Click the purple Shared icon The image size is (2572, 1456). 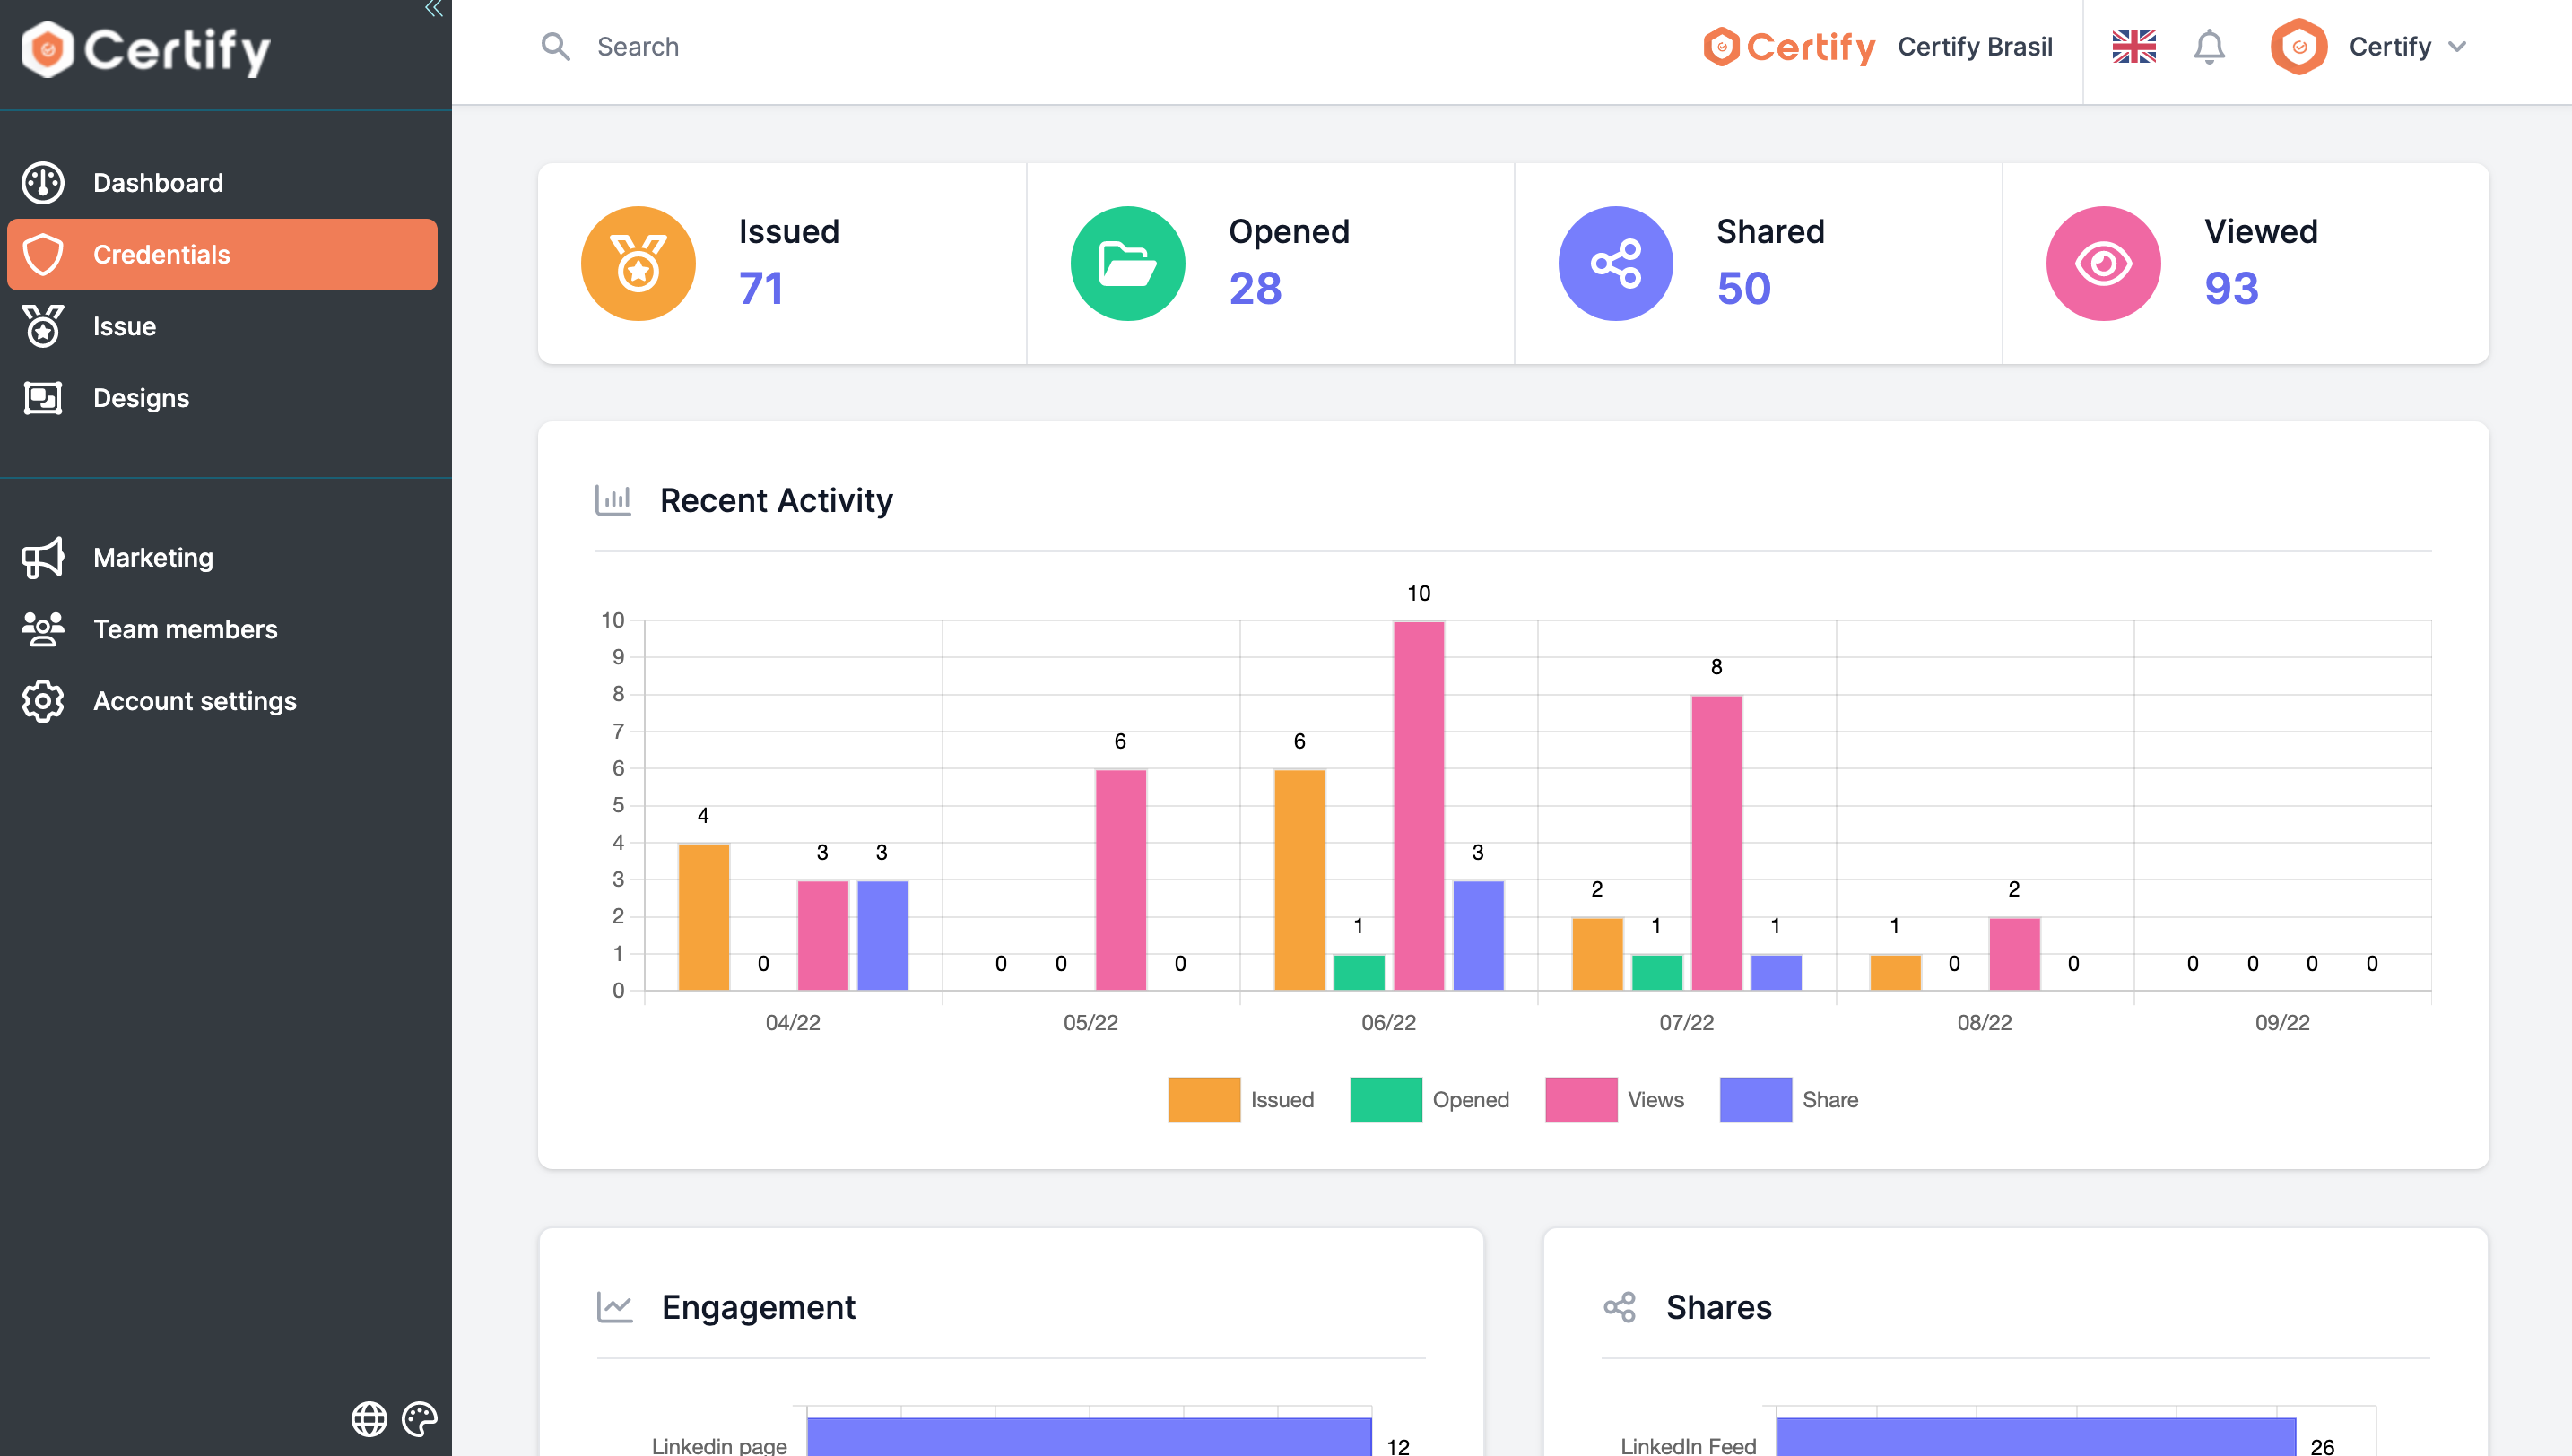click(x=1615, y=264)
